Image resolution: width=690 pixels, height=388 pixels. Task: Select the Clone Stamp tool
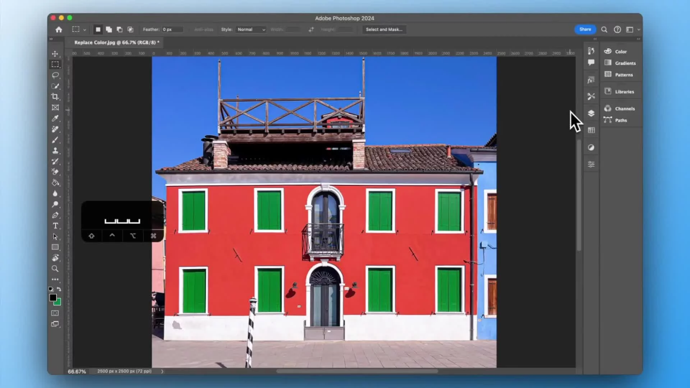pos(55,151)
